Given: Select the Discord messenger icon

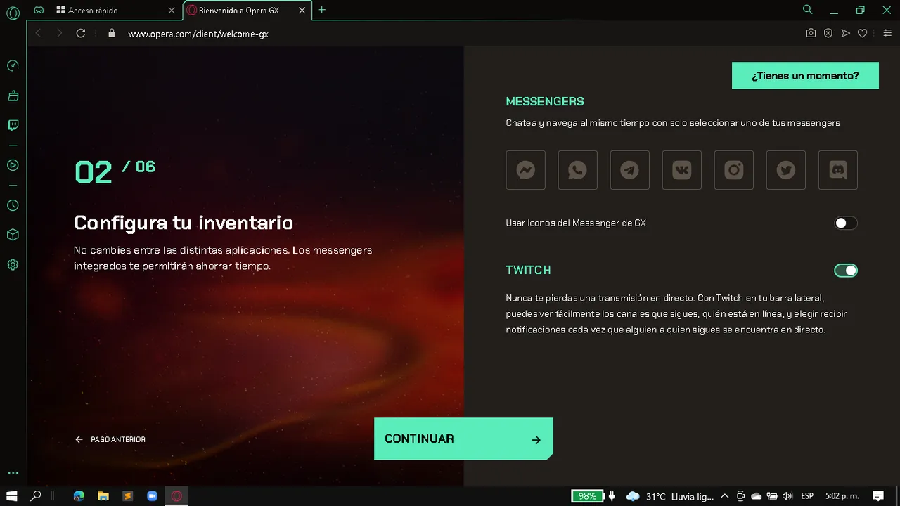Looking at the screenshot, I should click(837, 170).
